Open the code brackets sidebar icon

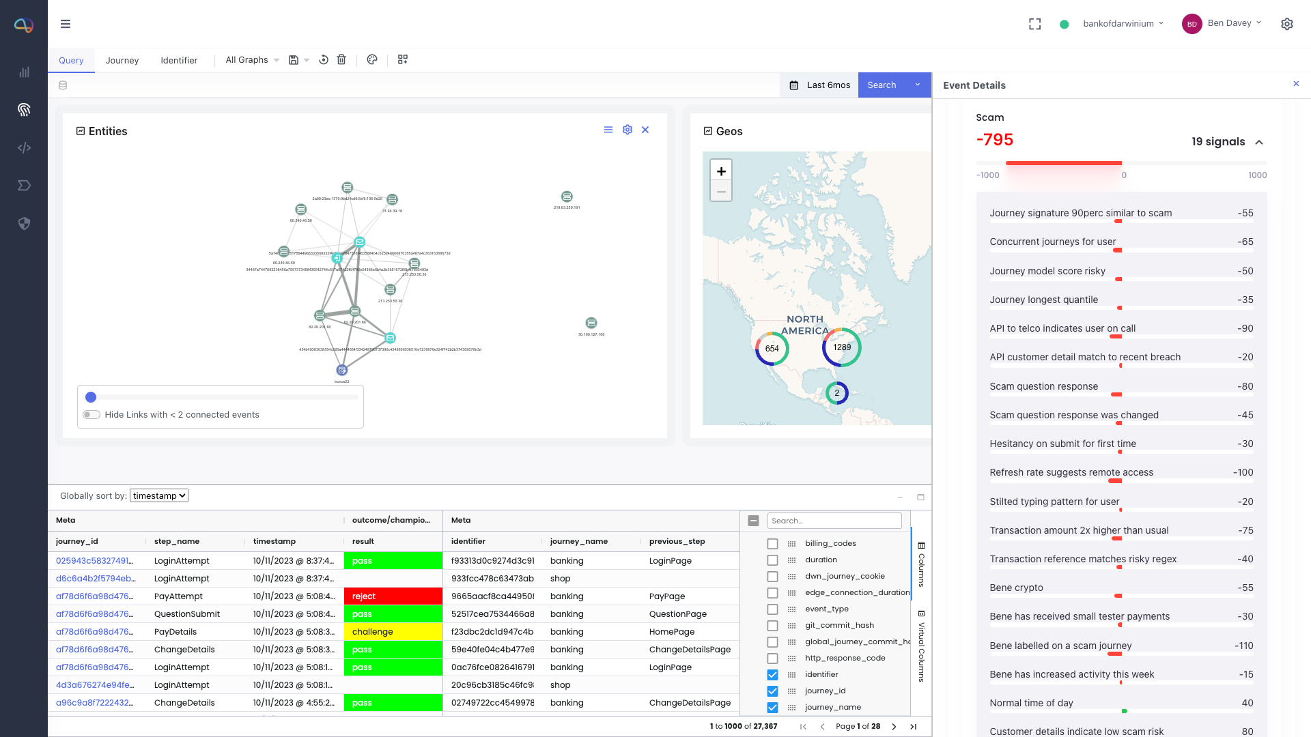coord(24,147)
